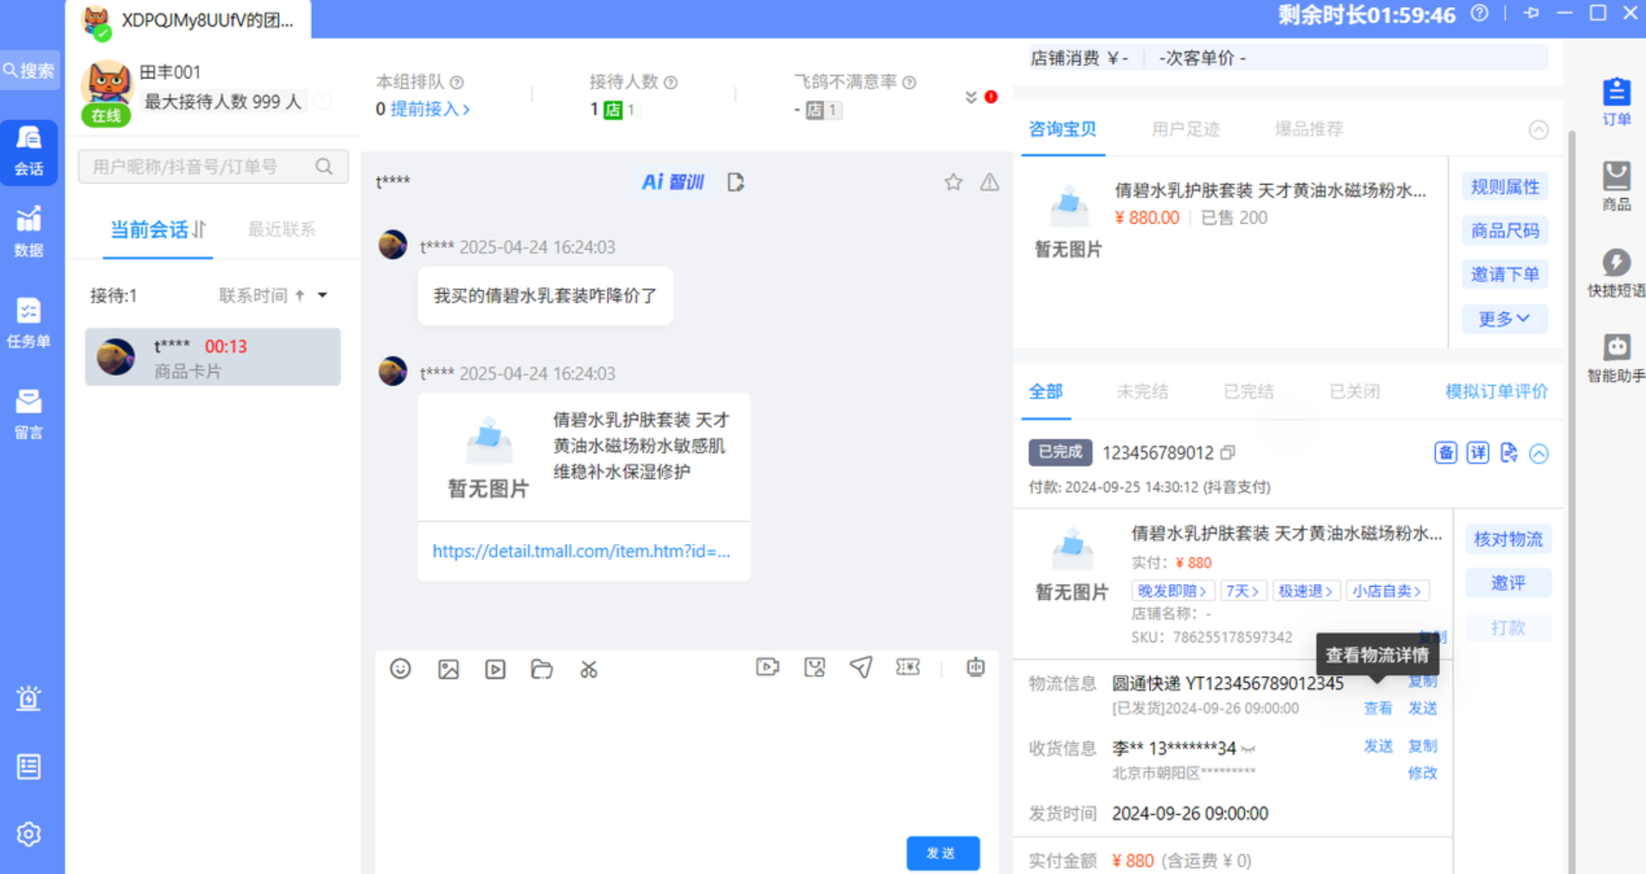This screenshot has height=874, width=1646.
Task: Click the Ai 智训 button
Action: pos(673,182)
